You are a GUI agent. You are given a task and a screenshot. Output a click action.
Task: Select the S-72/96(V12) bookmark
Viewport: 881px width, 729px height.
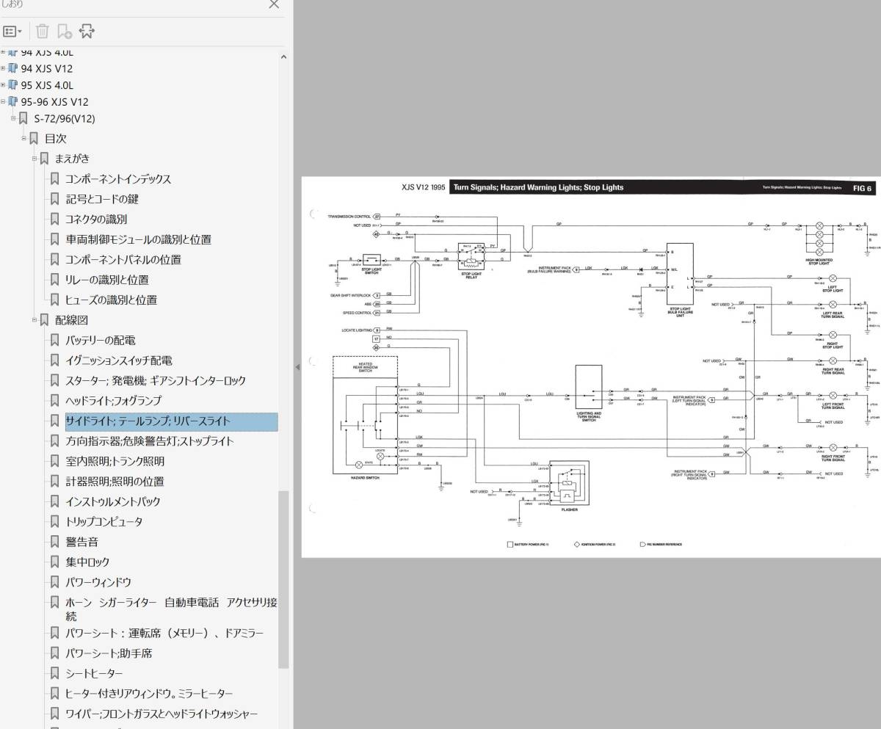click(x=65, y=119)
